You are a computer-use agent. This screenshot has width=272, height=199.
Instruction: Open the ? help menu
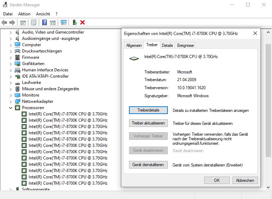56,14
